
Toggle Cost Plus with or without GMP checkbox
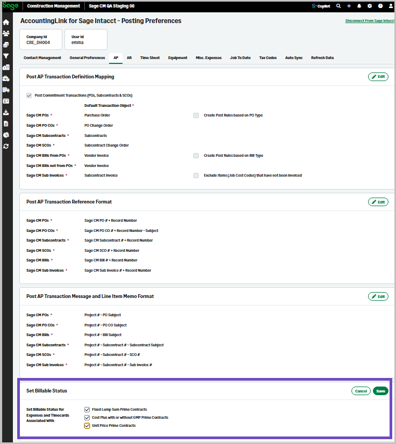[87, 418]
